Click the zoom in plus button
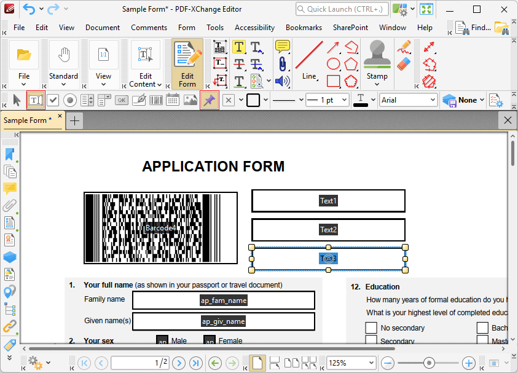 tap(469, 363)
